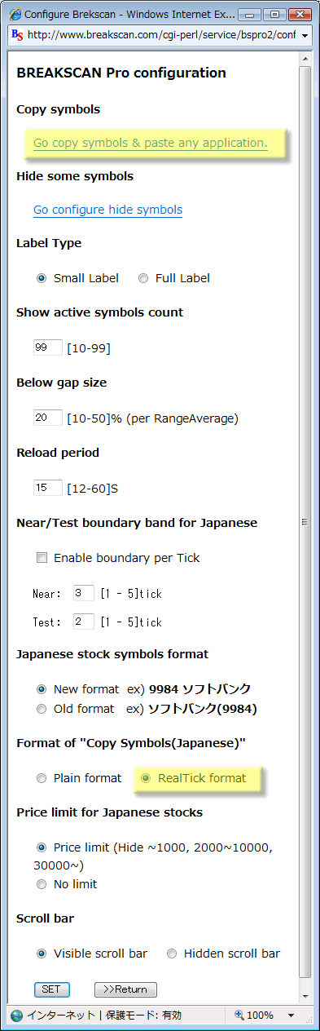This screenshot has width=320, height=1031.
Task: Click the SET button
Action: [x=51, y=989]
